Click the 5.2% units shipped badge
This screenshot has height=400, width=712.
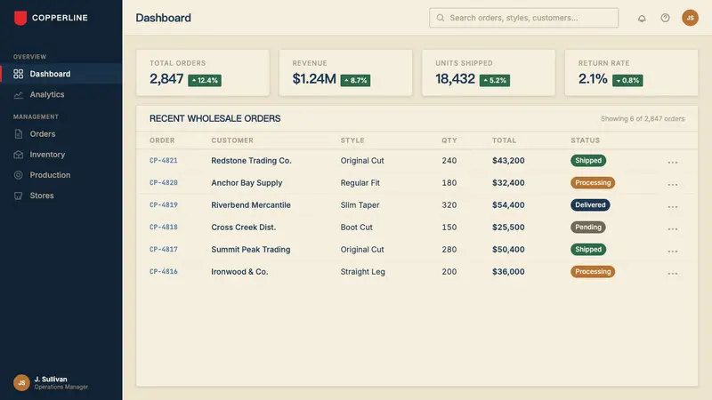495,80
